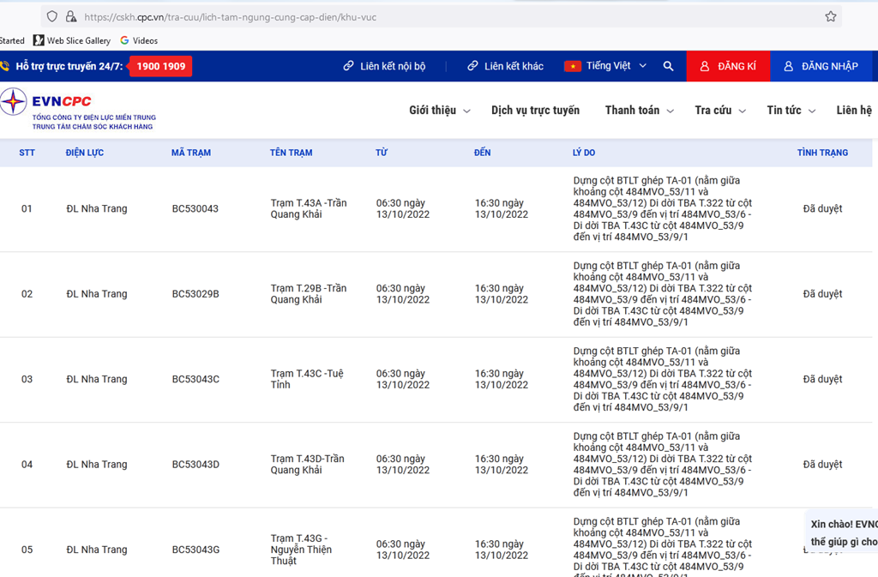Click the Vietnam flag language icon
This screenshot has width=878, height=577.
572,66
